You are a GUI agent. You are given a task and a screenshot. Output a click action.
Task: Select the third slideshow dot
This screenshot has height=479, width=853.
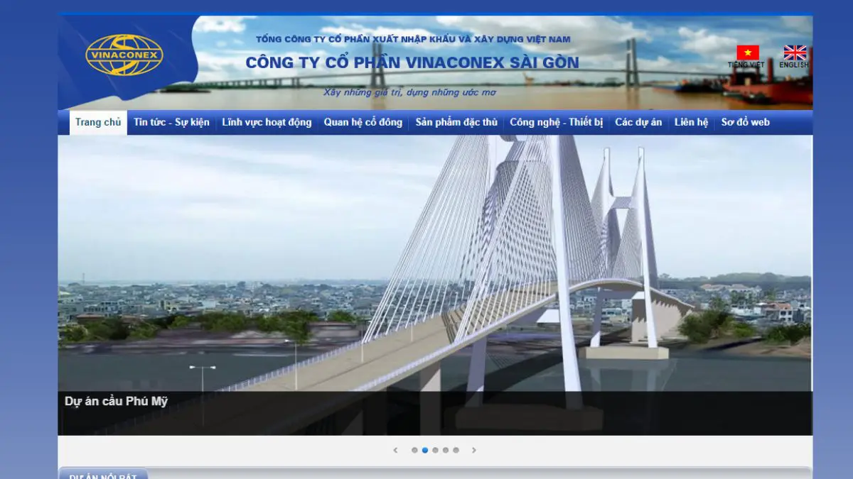coord(435,450)
